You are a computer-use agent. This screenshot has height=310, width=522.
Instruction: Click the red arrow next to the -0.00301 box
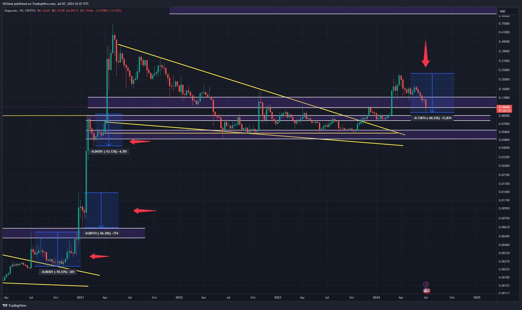tap(100, 256)
